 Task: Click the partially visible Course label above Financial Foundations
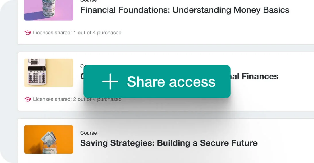pos(88,1)
